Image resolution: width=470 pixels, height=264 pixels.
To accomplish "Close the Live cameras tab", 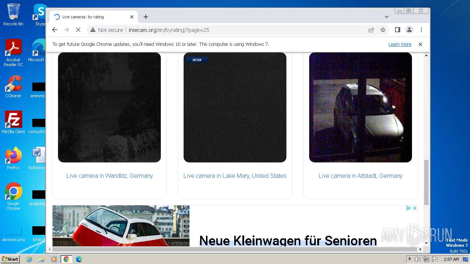I will [x=132, y=17].
